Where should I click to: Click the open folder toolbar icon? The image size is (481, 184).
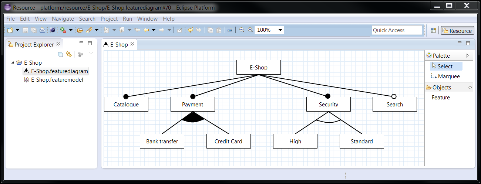coord(80,30)
